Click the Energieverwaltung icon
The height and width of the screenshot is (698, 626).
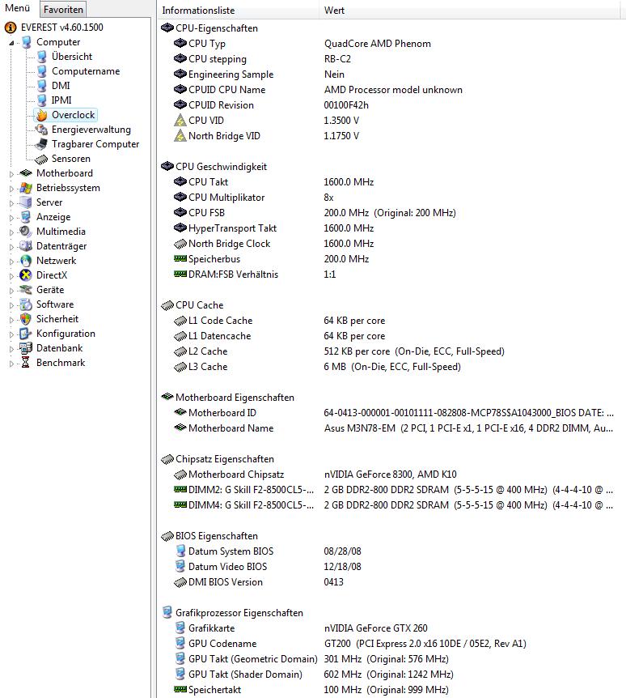pyautogui.click(x=42, y=130)
